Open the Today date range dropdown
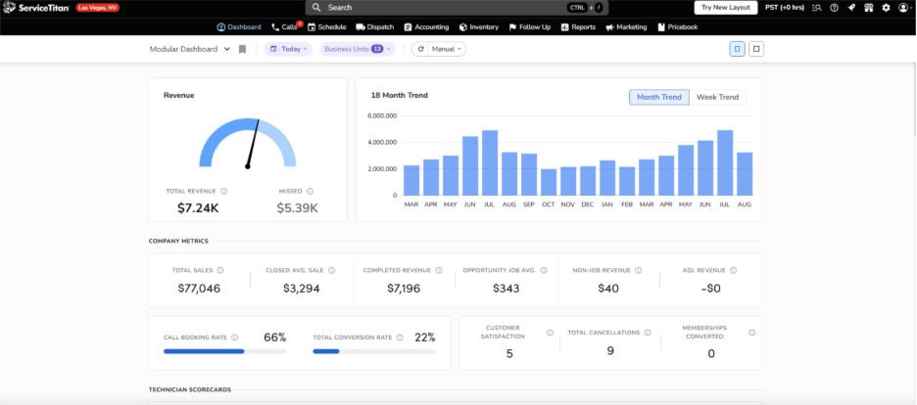The image size is (917, 405). 288,49
